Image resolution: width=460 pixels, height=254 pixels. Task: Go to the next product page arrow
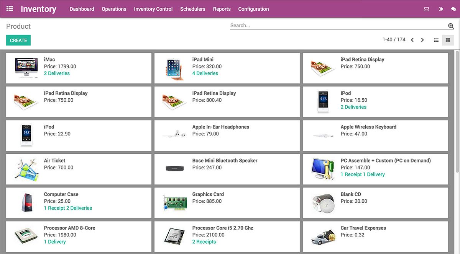(x=422, y=39)
